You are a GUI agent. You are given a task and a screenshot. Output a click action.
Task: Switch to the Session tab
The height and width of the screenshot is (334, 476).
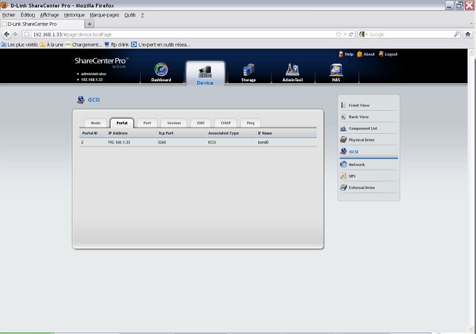coord(173,123)
